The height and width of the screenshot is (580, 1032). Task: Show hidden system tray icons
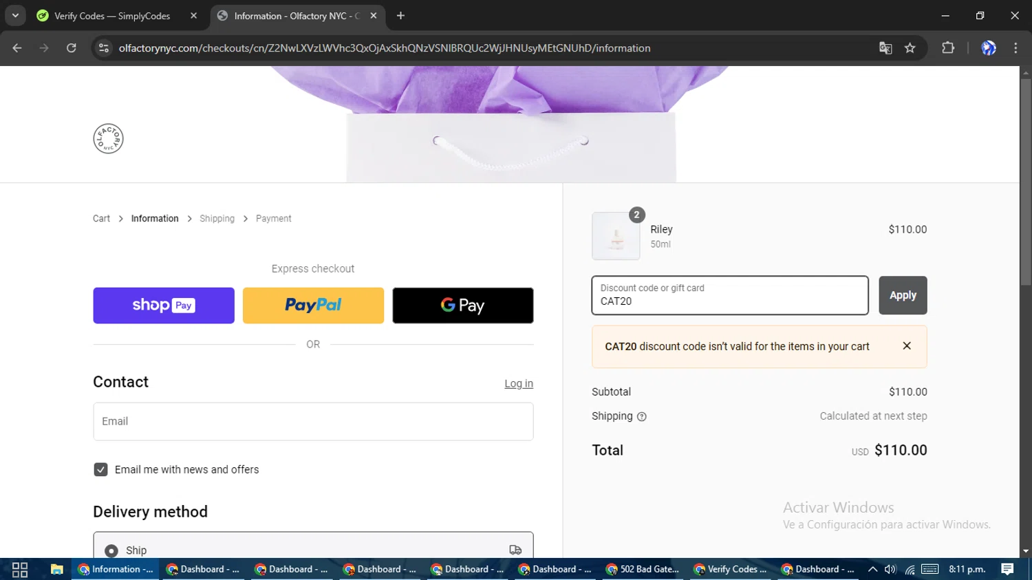(x=872, y=569)
